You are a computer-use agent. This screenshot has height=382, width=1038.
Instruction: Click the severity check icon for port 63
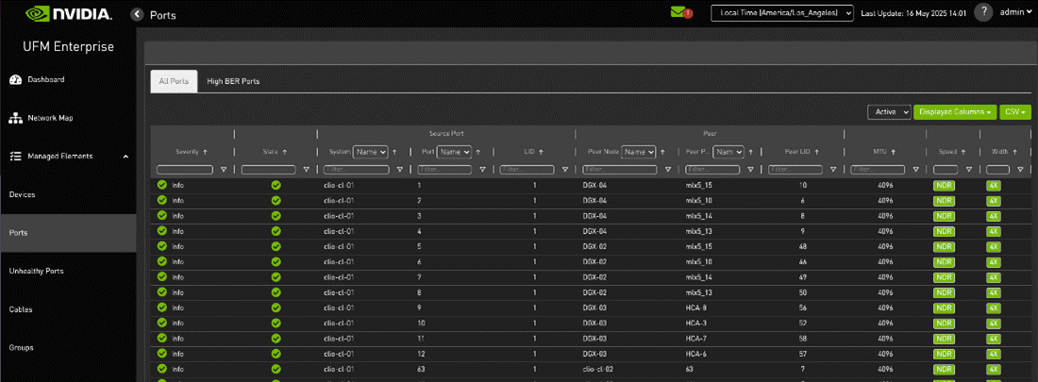[161, 368]
